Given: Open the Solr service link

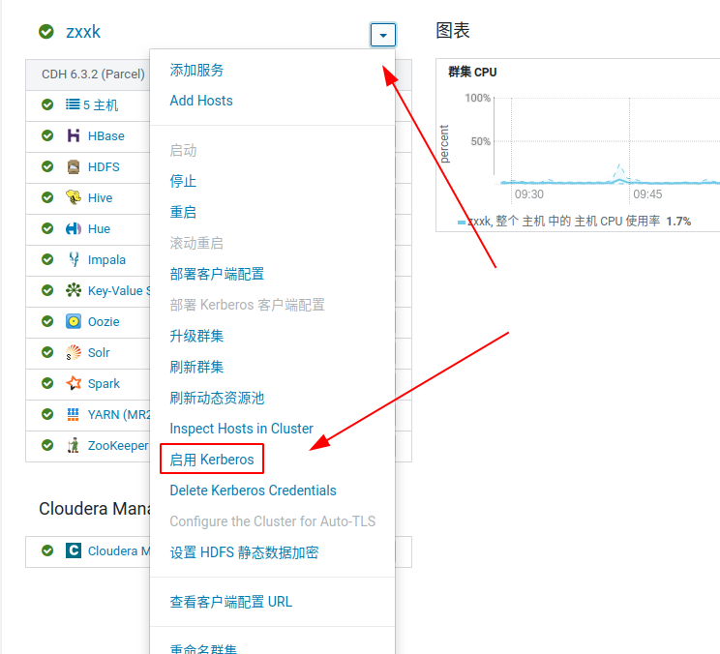Looking at the screenshot, I should coord(99,352).
